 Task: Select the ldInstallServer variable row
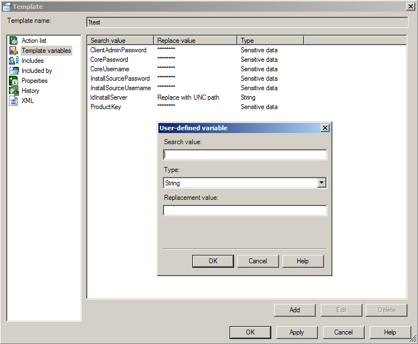pyautogui.click(x=109, y=97)
